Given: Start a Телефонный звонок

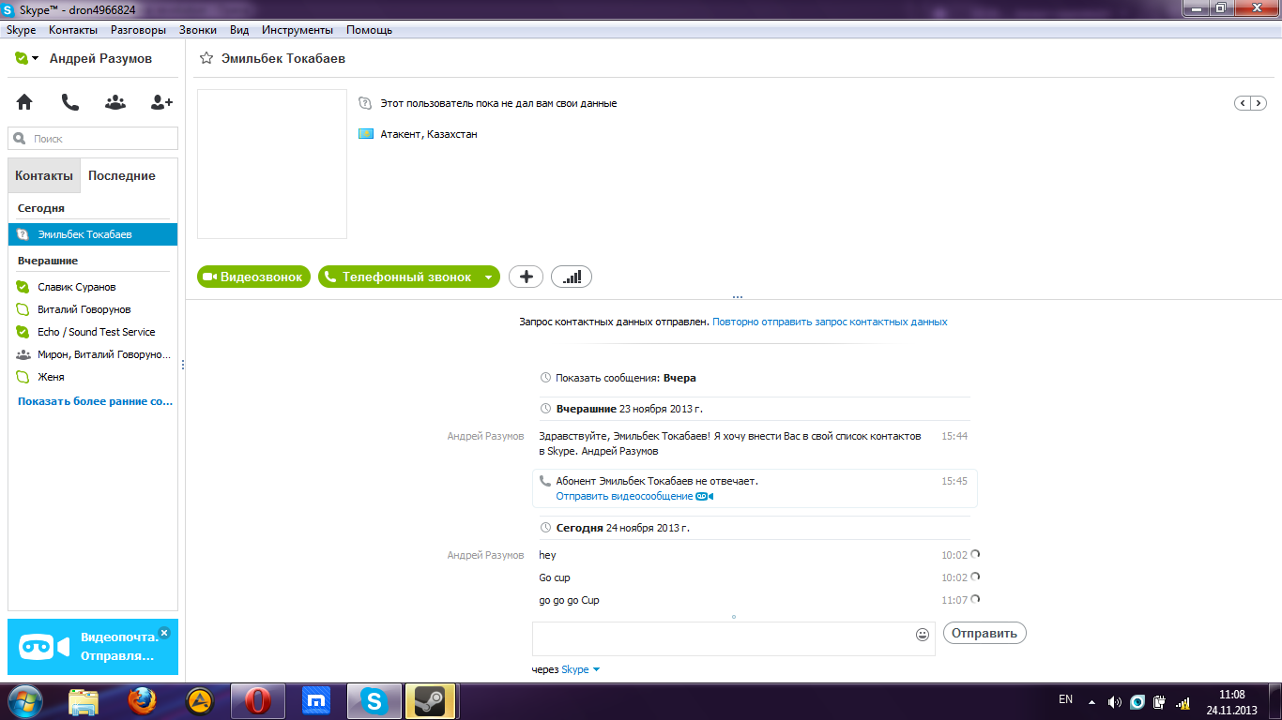Looking at the screenshot, I should pyautogui.click(x=398, y=277).
